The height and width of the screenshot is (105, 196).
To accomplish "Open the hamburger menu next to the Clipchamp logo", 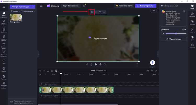I will (x=41, y=6).
